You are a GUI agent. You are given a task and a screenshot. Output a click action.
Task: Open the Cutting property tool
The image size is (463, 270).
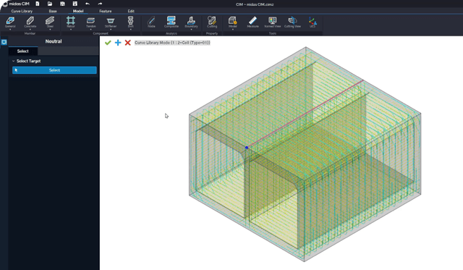(x=212, y=22)
